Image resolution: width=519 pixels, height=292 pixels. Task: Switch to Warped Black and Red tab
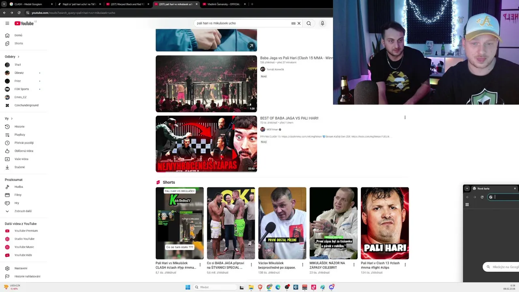tap(127, 4)
